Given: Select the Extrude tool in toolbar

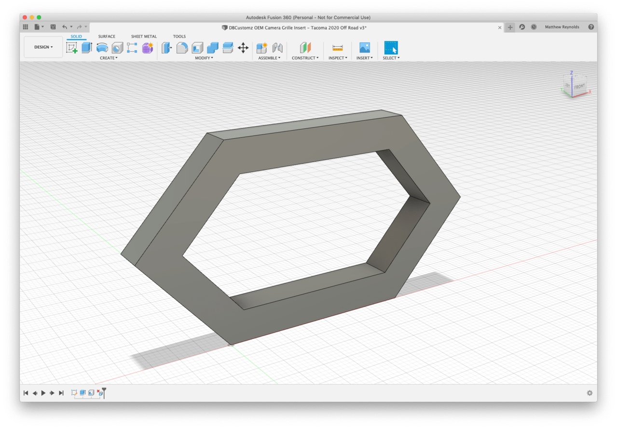Looking at the screenshot, I should pos(87,48).
